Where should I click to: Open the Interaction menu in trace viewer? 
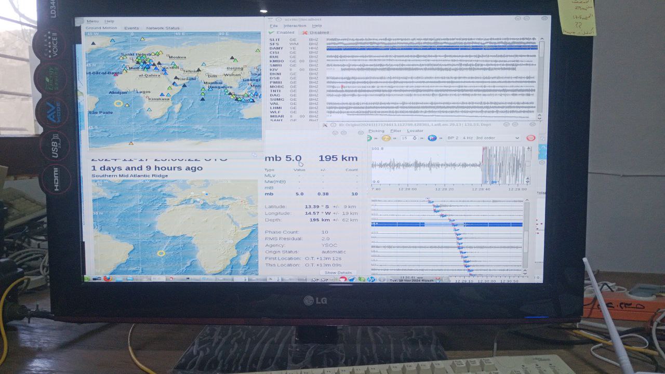click(295, 25)
